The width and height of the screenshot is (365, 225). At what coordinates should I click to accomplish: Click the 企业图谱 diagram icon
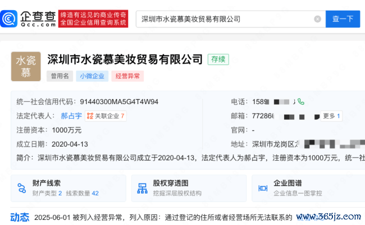point(263,188)
